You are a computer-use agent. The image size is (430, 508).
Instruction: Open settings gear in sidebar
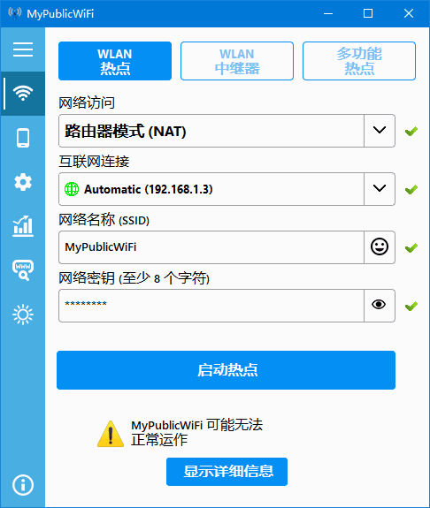23,182
